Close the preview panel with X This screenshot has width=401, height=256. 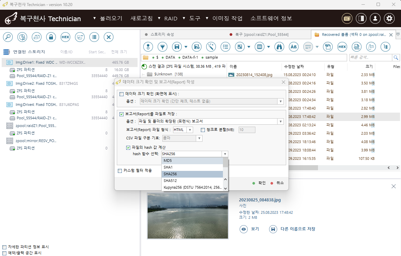pyautogui.click(x=394, y=186)
